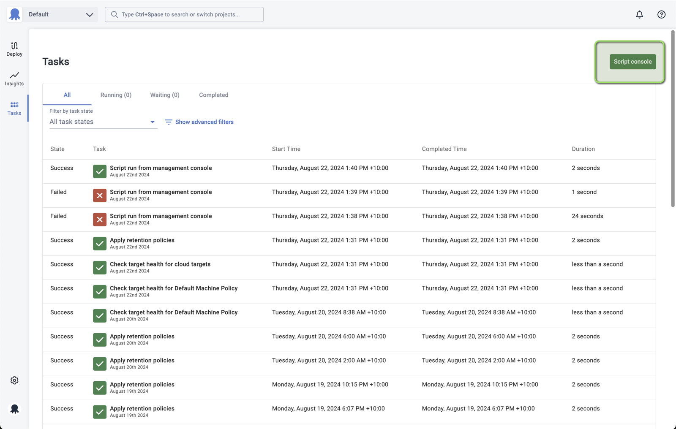Viewport: 676px width, 429px height.
Task: Open the help question mark icon
Action: click(x=662, y=14)
